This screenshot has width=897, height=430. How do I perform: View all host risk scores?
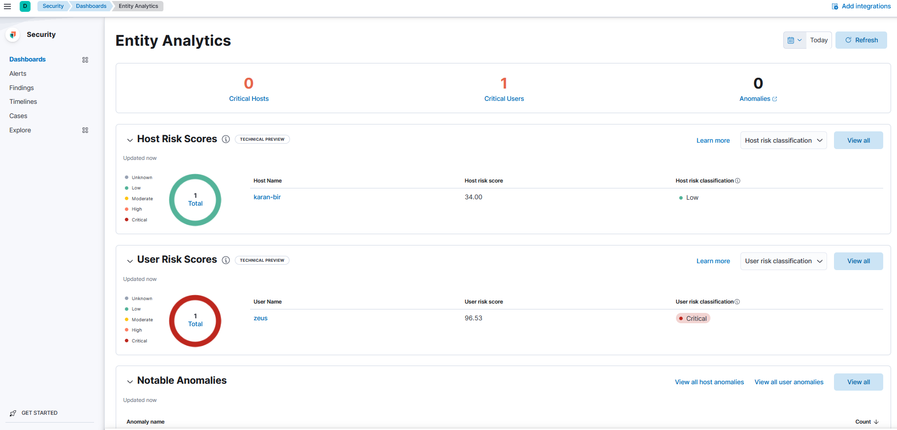pos(858,140)
